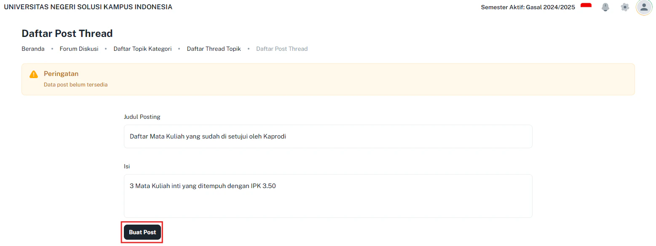The height and width of the screenshot is (246, 656).
Task: Return to Daftar Thread Topik via breadcrumb
Action: 214,48
